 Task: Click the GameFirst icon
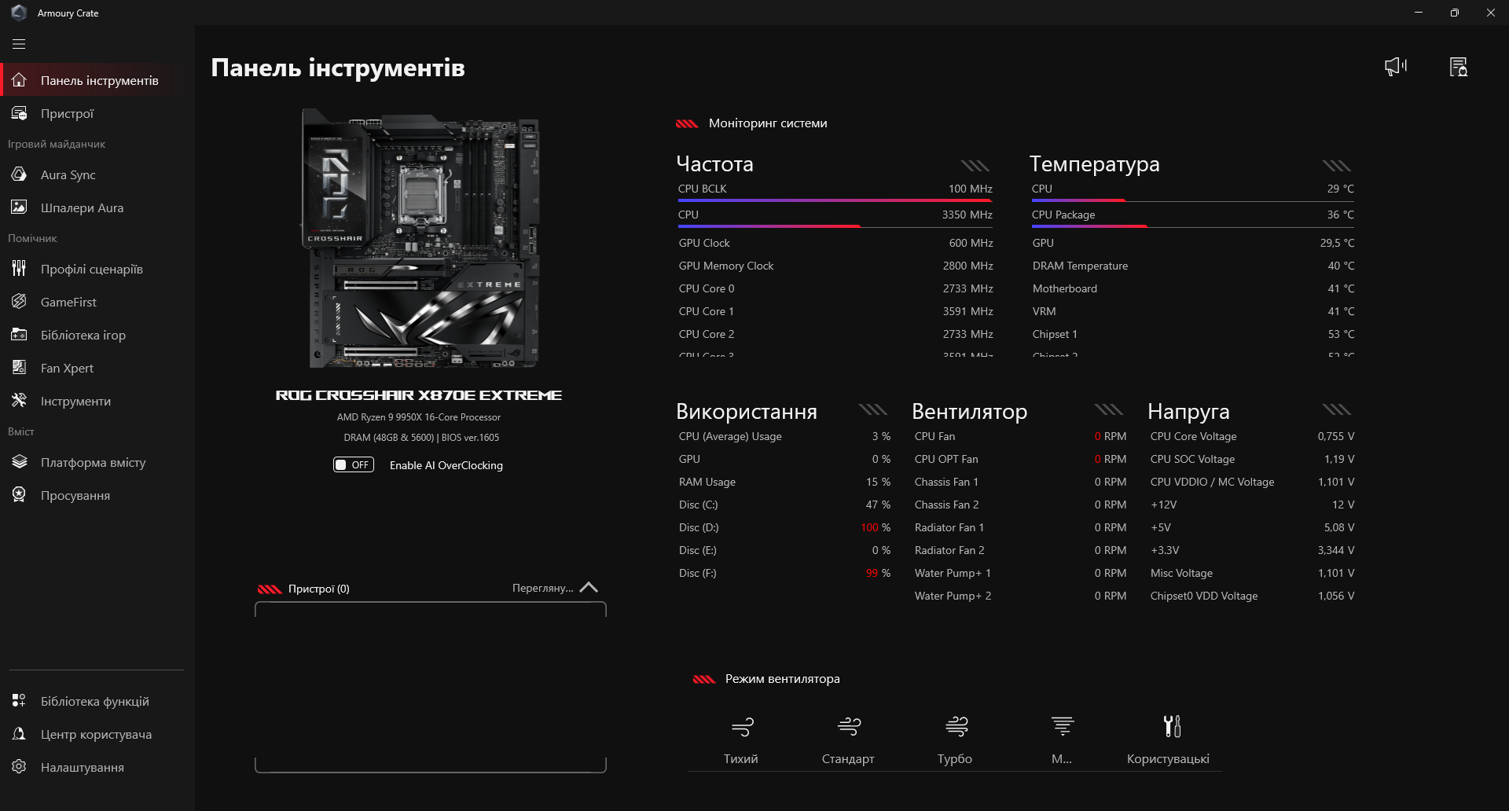point(20,302)
